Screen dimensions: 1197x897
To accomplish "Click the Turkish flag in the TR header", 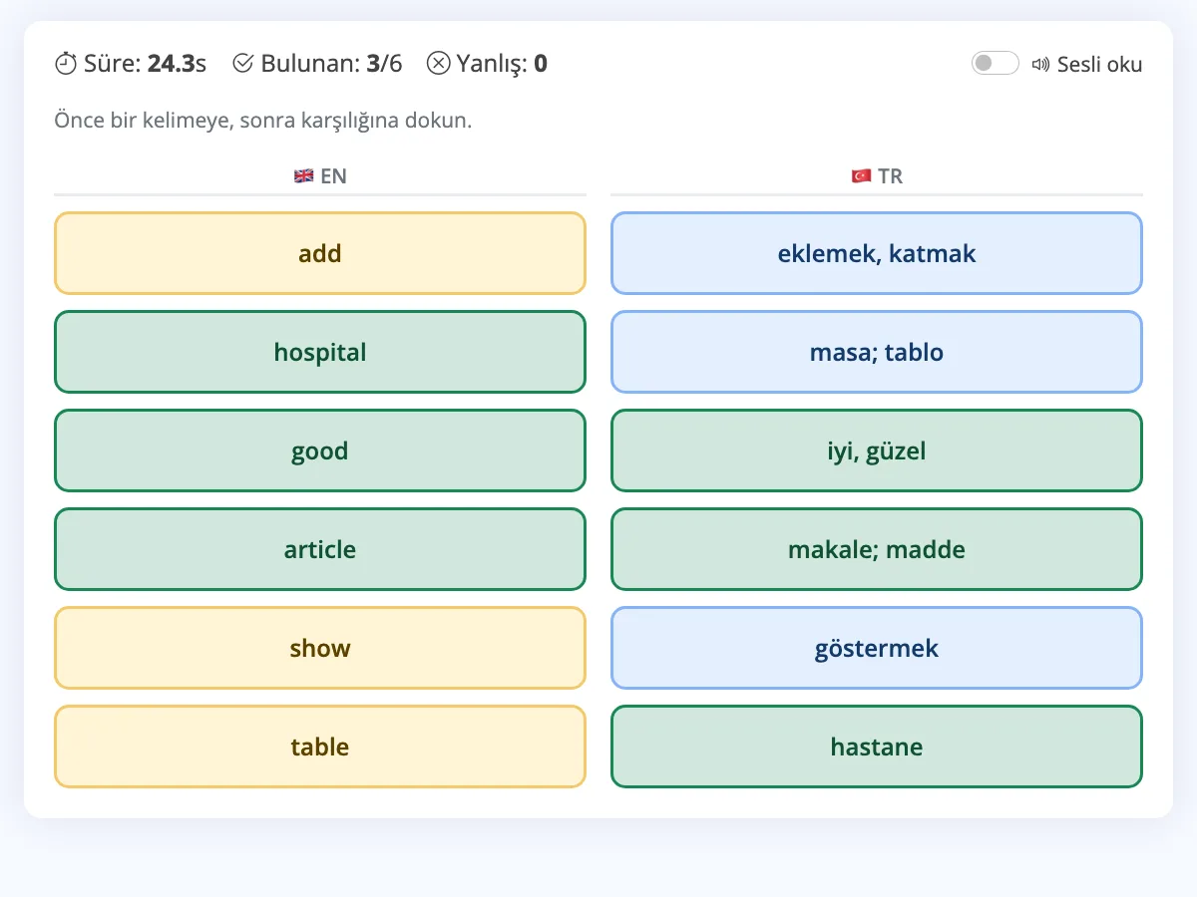I will 861,176.
